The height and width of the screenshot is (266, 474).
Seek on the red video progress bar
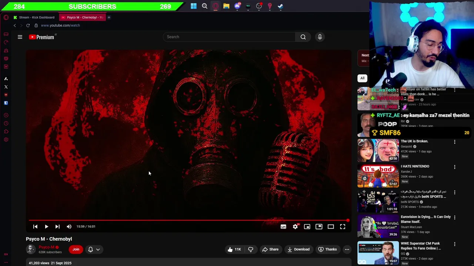click(189, 221)
